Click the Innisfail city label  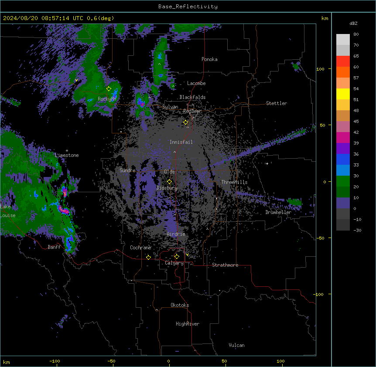pos(181,142)
